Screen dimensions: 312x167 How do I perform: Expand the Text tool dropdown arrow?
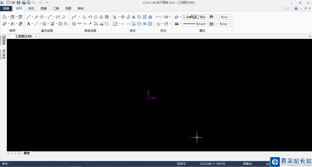[x=32, y=24]
